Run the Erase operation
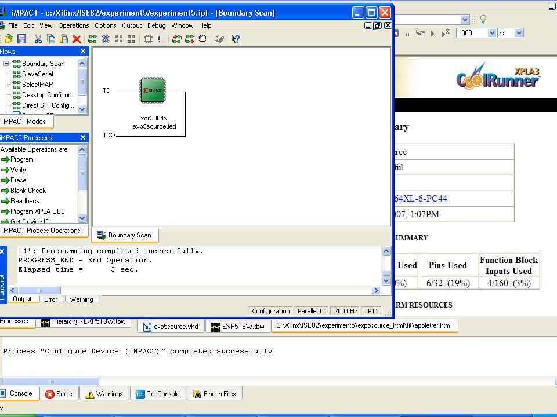This screenshot has width=557, height=417. [x=14, y=180]
